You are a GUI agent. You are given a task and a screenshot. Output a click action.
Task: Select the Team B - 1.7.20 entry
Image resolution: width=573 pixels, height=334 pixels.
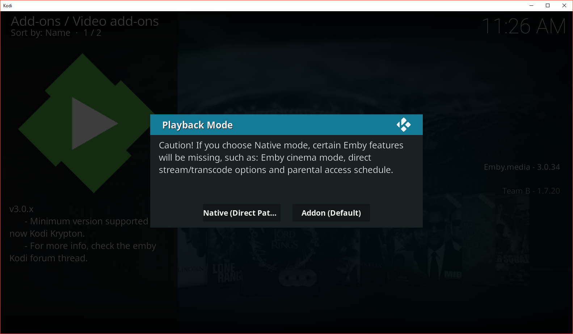point(531,191)
